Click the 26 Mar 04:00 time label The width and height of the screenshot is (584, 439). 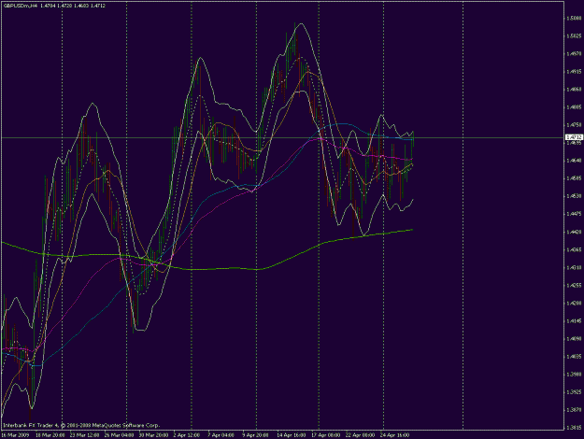(120, 435)
